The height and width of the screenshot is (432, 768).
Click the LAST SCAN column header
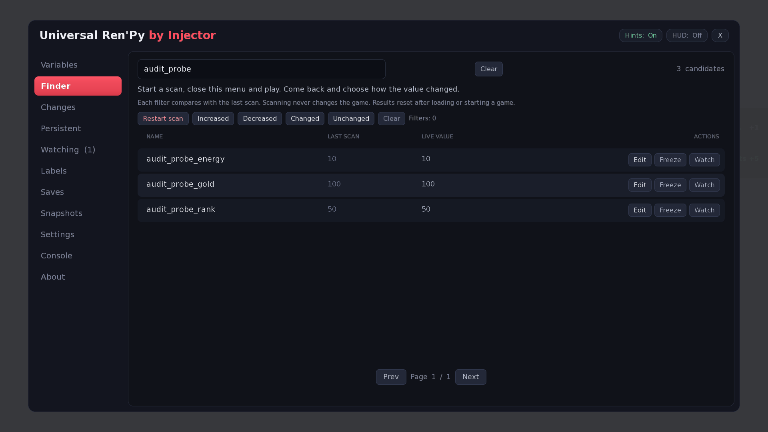[343, 137]
